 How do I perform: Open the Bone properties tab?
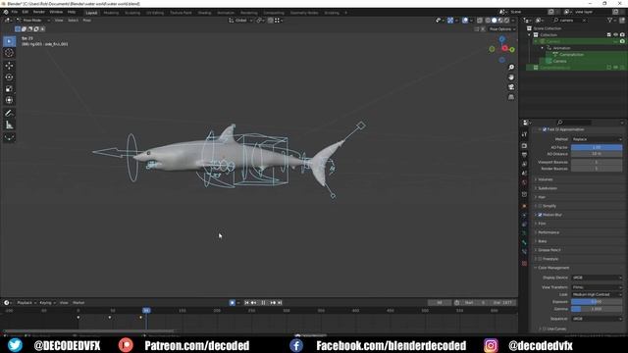(524, 242)
